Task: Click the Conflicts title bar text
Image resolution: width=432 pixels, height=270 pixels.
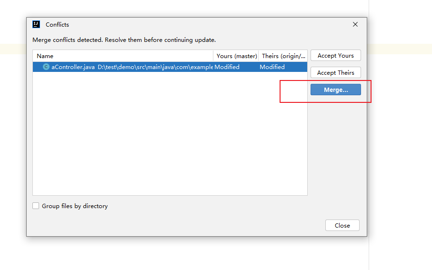Action: [57, 24]
